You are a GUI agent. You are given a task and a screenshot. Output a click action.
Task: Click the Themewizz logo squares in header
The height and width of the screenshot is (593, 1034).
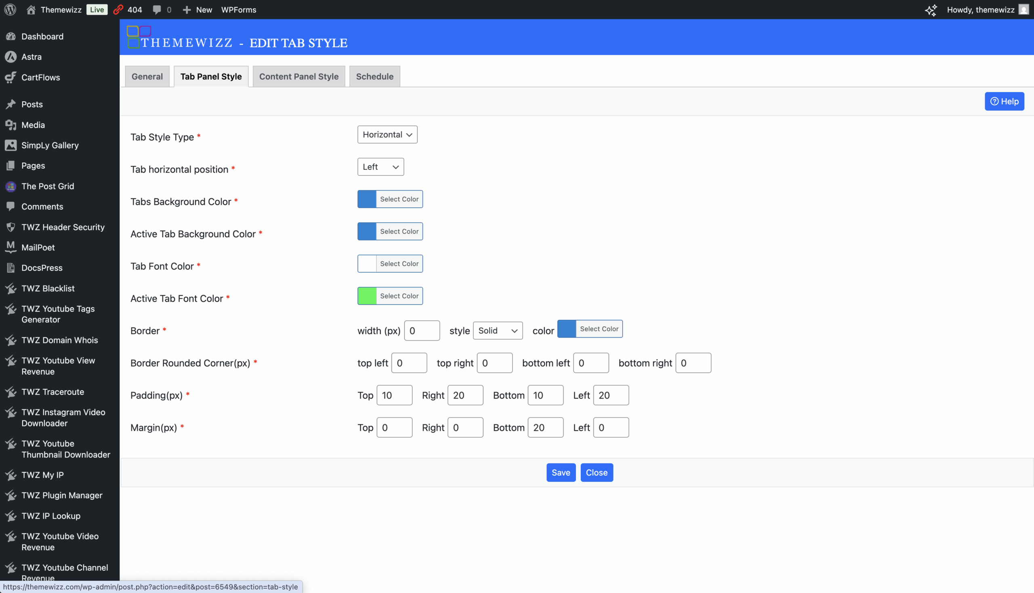click(x=139, y=37)
